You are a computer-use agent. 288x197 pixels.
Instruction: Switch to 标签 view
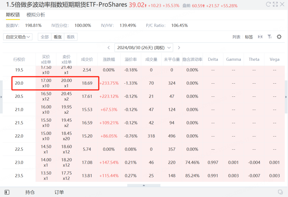[249, 37]
